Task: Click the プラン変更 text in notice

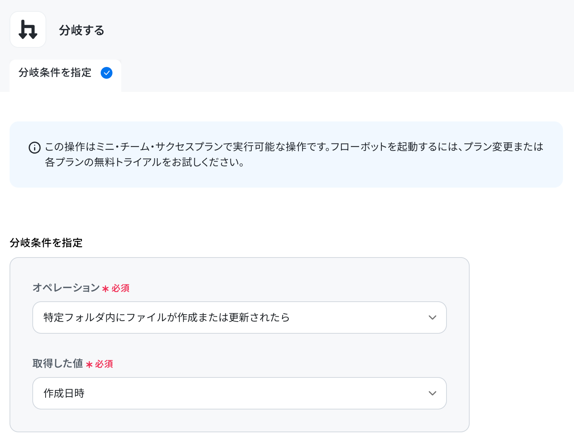Action: 487,147
